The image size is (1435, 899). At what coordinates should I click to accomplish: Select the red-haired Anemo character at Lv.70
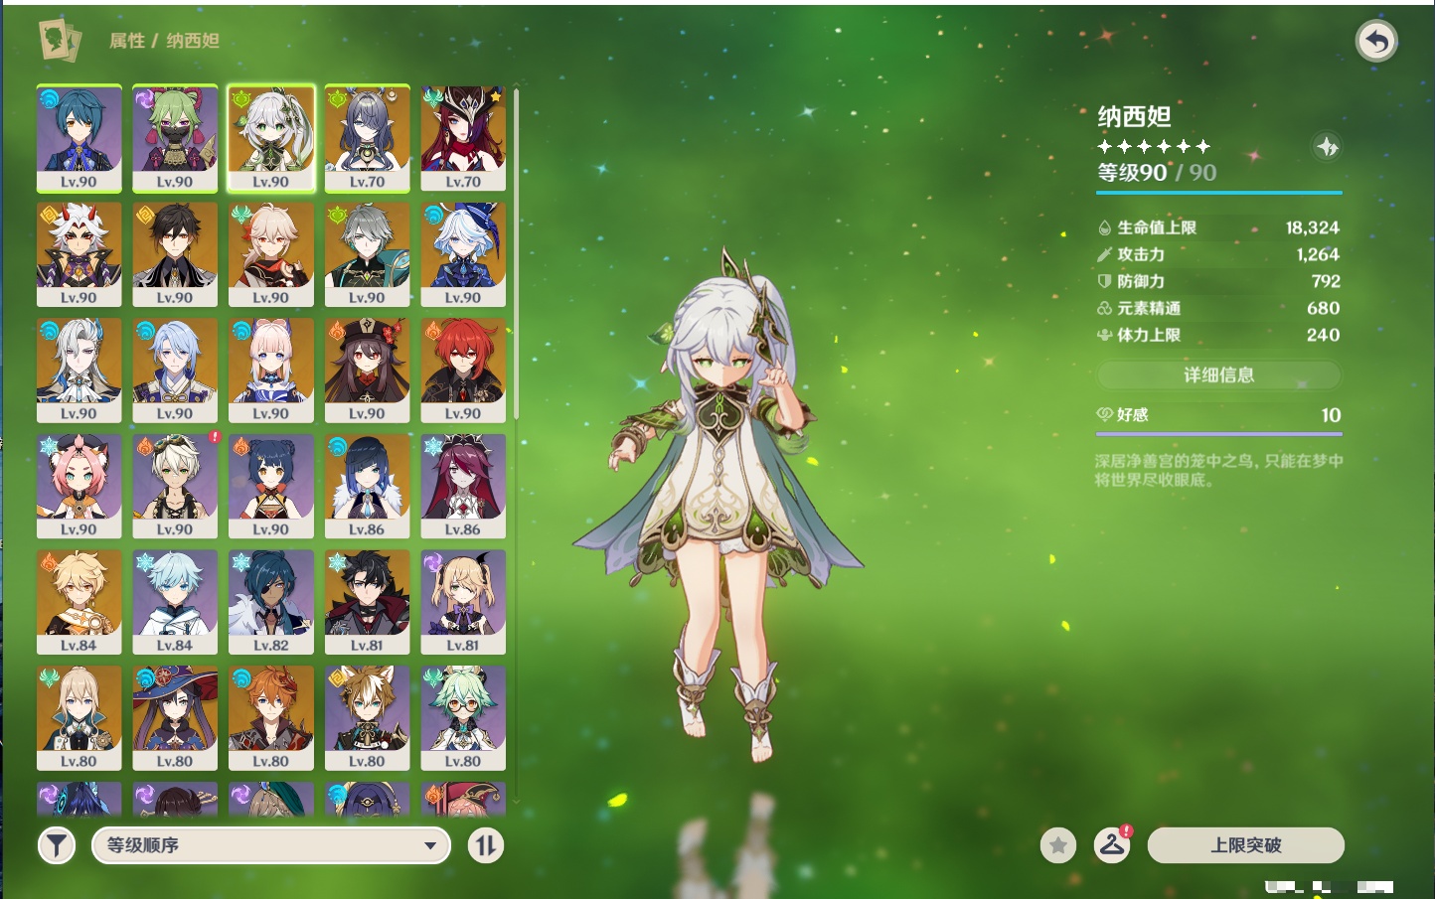pos(463,138)
